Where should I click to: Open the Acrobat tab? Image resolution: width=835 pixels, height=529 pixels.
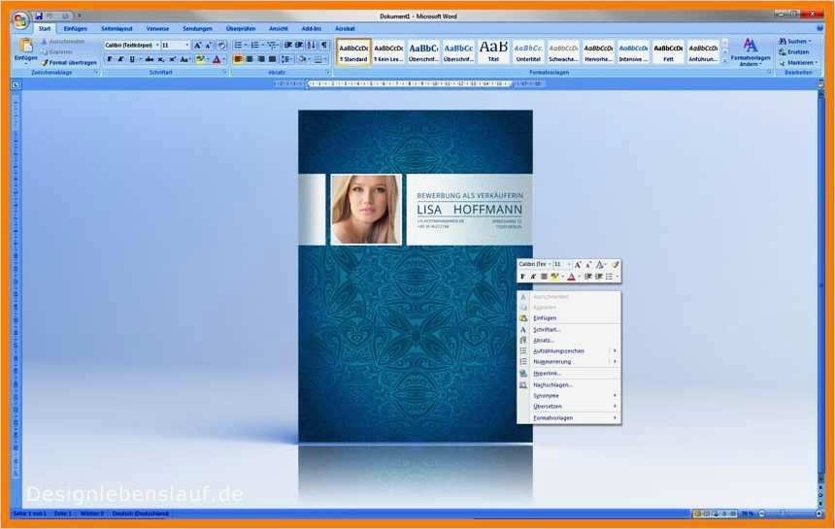(345, 29)
